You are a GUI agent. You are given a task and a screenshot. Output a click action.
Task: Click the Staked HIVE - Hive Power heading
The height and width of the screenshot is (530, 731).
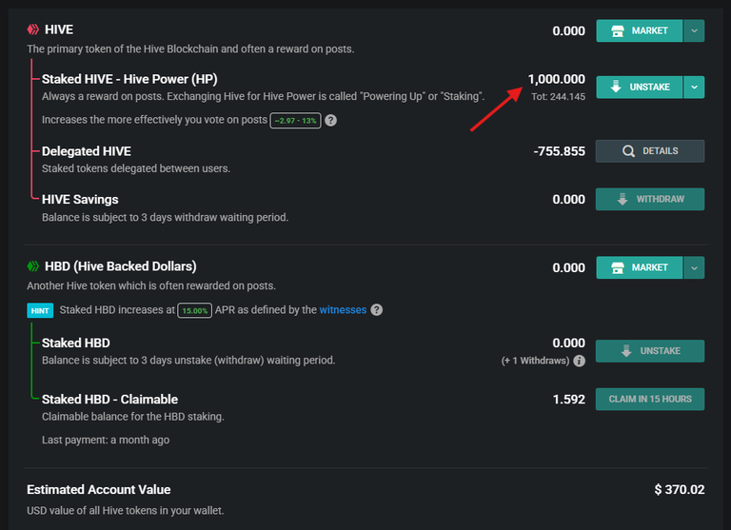[x=129, y=79]
